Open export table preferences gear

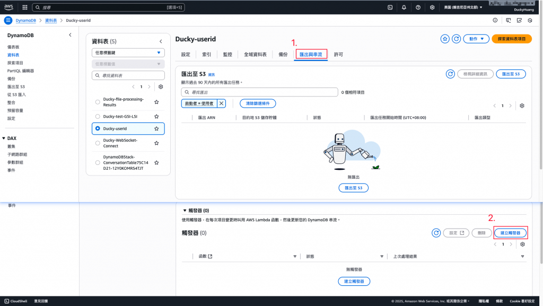pos(522,106)
